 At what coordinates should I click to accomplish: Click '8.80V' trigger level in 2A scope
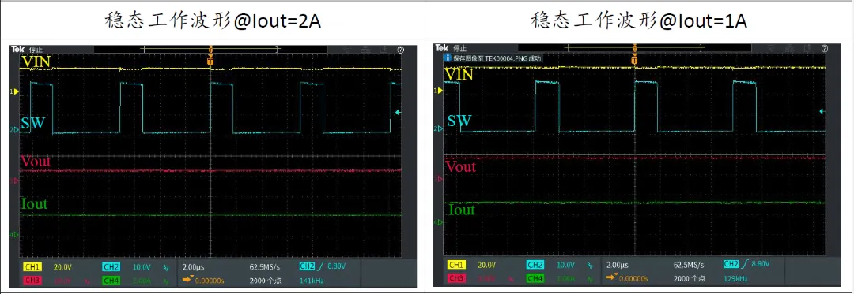pos(336,266)
